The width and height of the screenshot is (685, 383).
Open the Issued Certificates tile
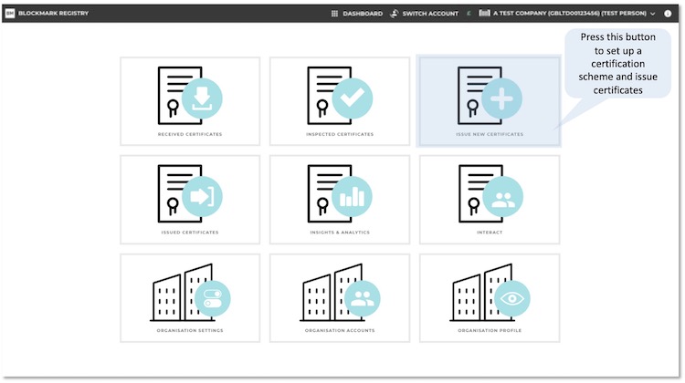(x=190, y=199)
